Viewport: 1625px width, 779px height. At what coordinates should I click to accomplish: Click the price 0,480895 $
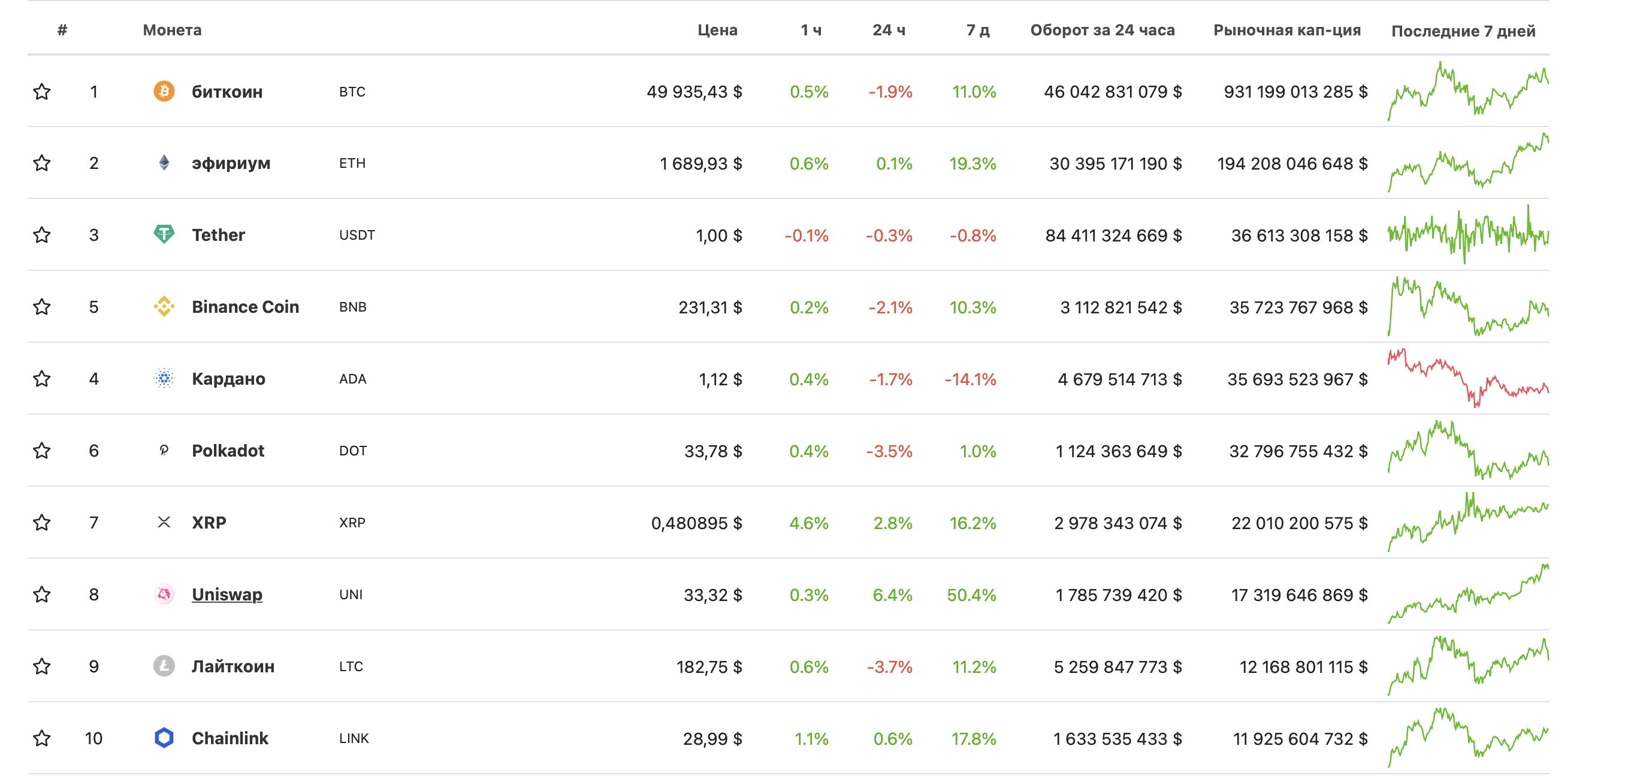(696, 524)
